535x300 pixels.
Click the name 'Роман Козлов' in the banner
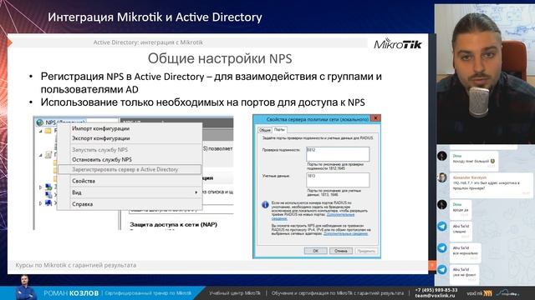coord(71,293)
